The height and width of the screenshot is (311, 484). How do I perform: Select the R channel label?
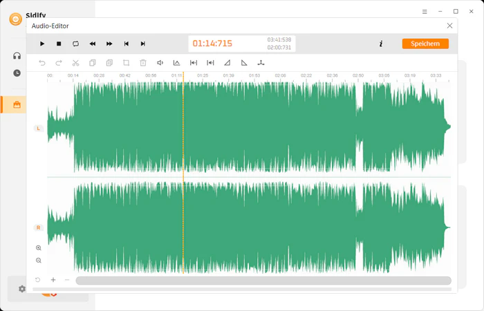(x=38, y=227)
